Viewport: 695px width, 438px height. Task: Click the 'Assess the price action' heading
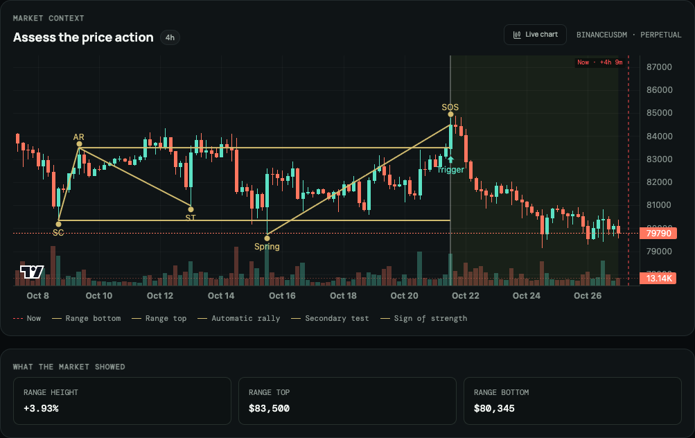pos(83,37)
